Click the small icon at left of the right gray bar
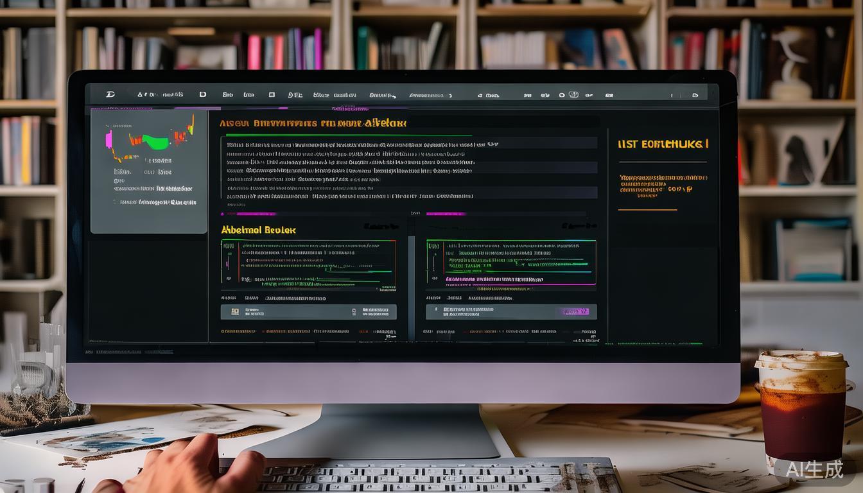863x493 pixels. click(x=437, y=311)
